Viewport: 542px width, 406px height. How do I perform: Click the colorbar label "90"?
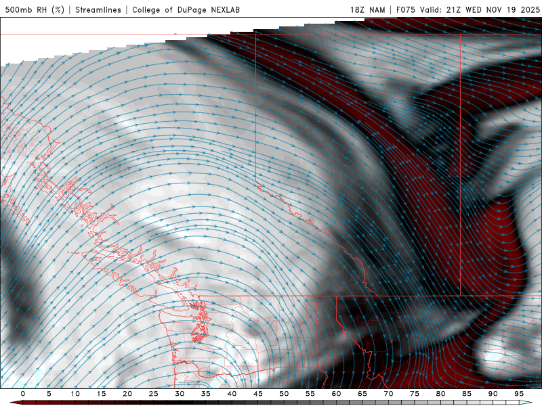pyautogui.click(x=493, y=394)
